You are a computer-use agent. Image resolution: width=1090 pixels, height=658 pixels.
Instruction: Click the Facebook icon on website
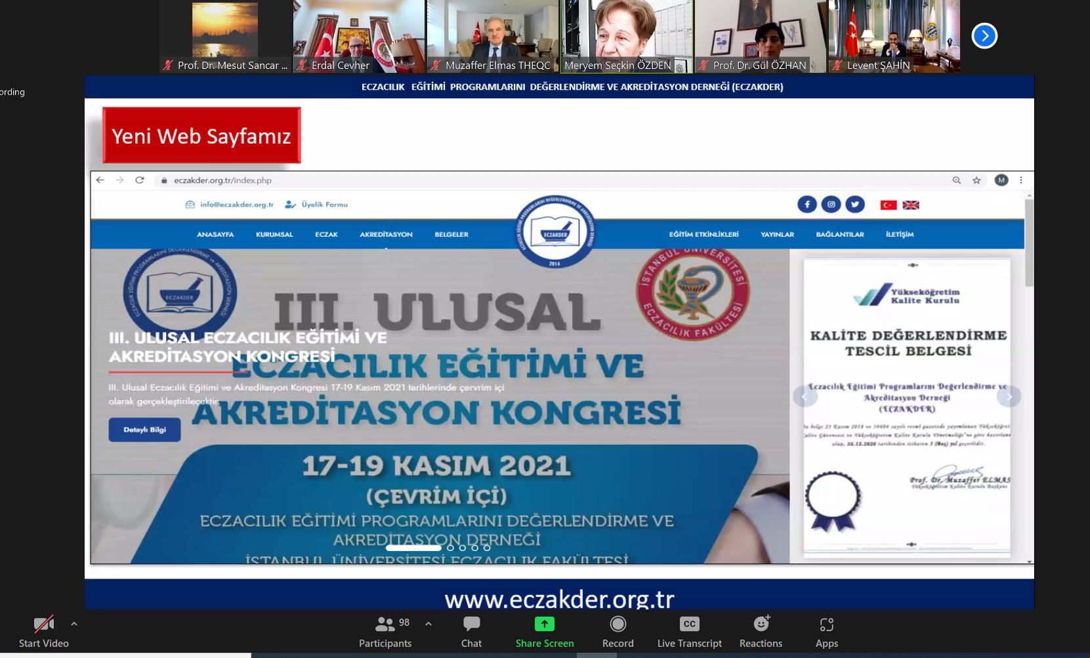coord(807,205)
